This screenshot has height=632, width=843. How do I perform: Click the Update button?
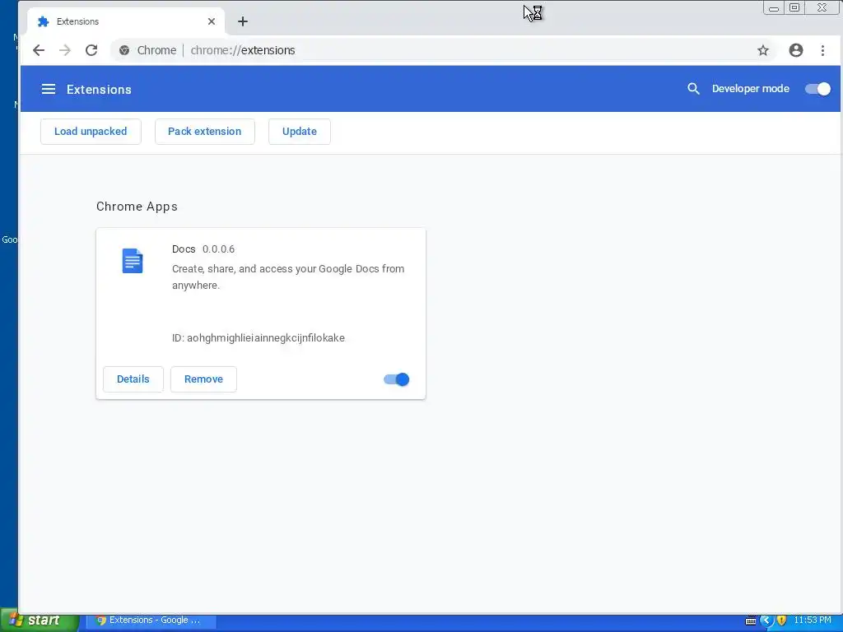[300, 132]
